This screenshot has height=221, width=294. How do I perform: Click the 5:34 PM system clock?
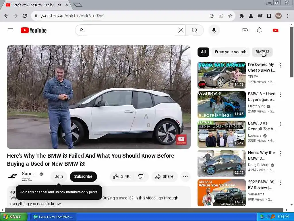(283, 217)
